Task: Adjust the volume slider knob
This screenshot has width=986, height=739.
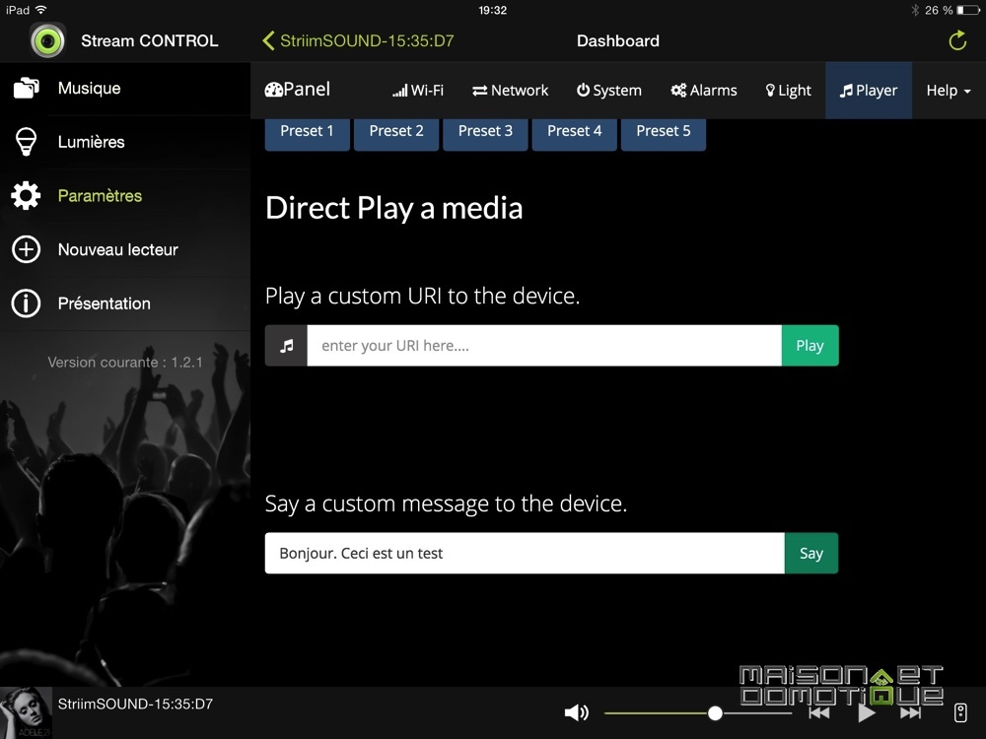Action: click(x=715, y=713)
